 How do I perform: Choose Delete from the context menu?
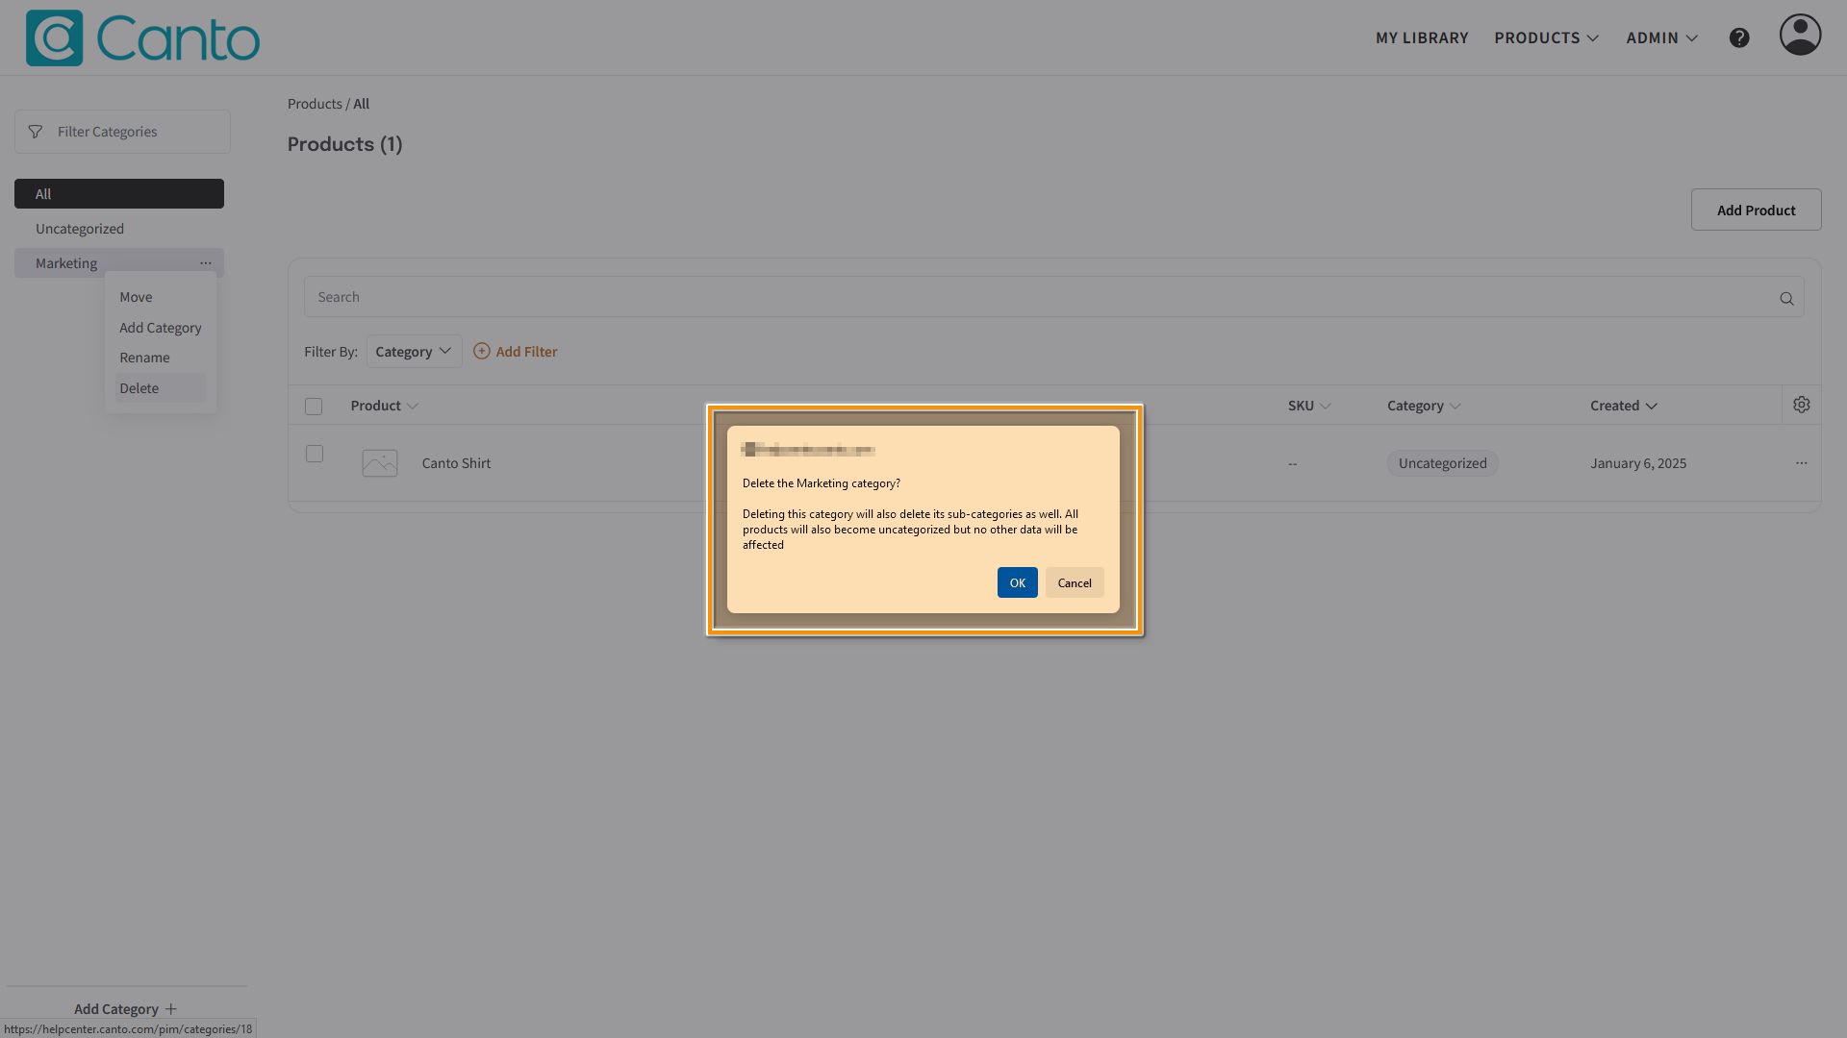click(160, 388)
